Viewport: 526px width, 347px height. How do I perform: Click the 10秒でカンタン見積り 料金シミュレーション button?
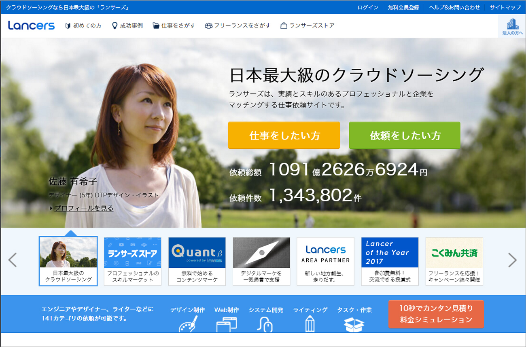point(436,314)
